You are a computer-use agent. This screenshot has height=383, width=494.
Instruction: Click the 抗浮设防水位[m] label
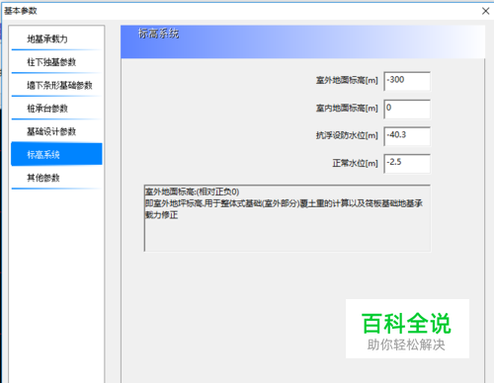347,135
